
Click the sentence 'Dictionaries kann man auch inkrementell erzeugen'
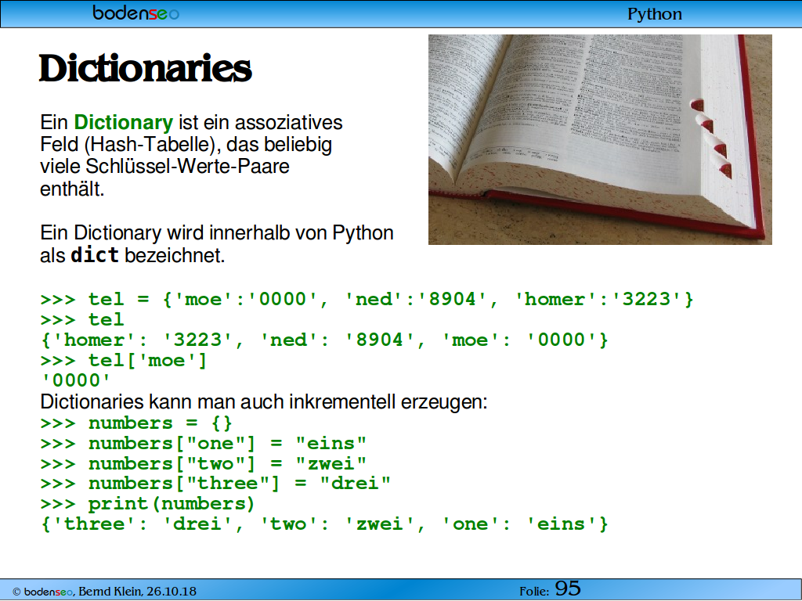coord(264,401)
